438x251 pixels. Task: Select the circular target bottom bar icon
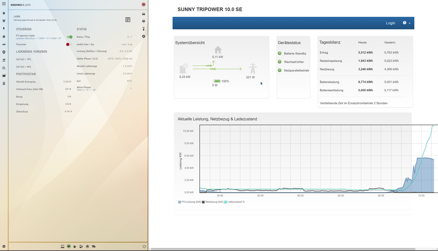coord(88,246)
